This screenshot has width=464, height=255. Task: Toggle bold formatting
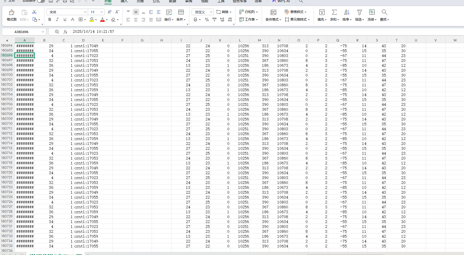pyautogui.click(x=49, y=20)
